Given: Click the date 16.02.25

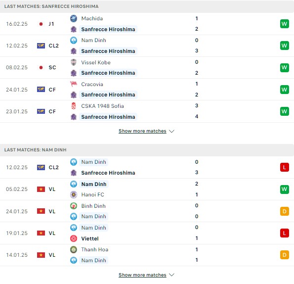Looking at the screenshot, I should (17, 24).
